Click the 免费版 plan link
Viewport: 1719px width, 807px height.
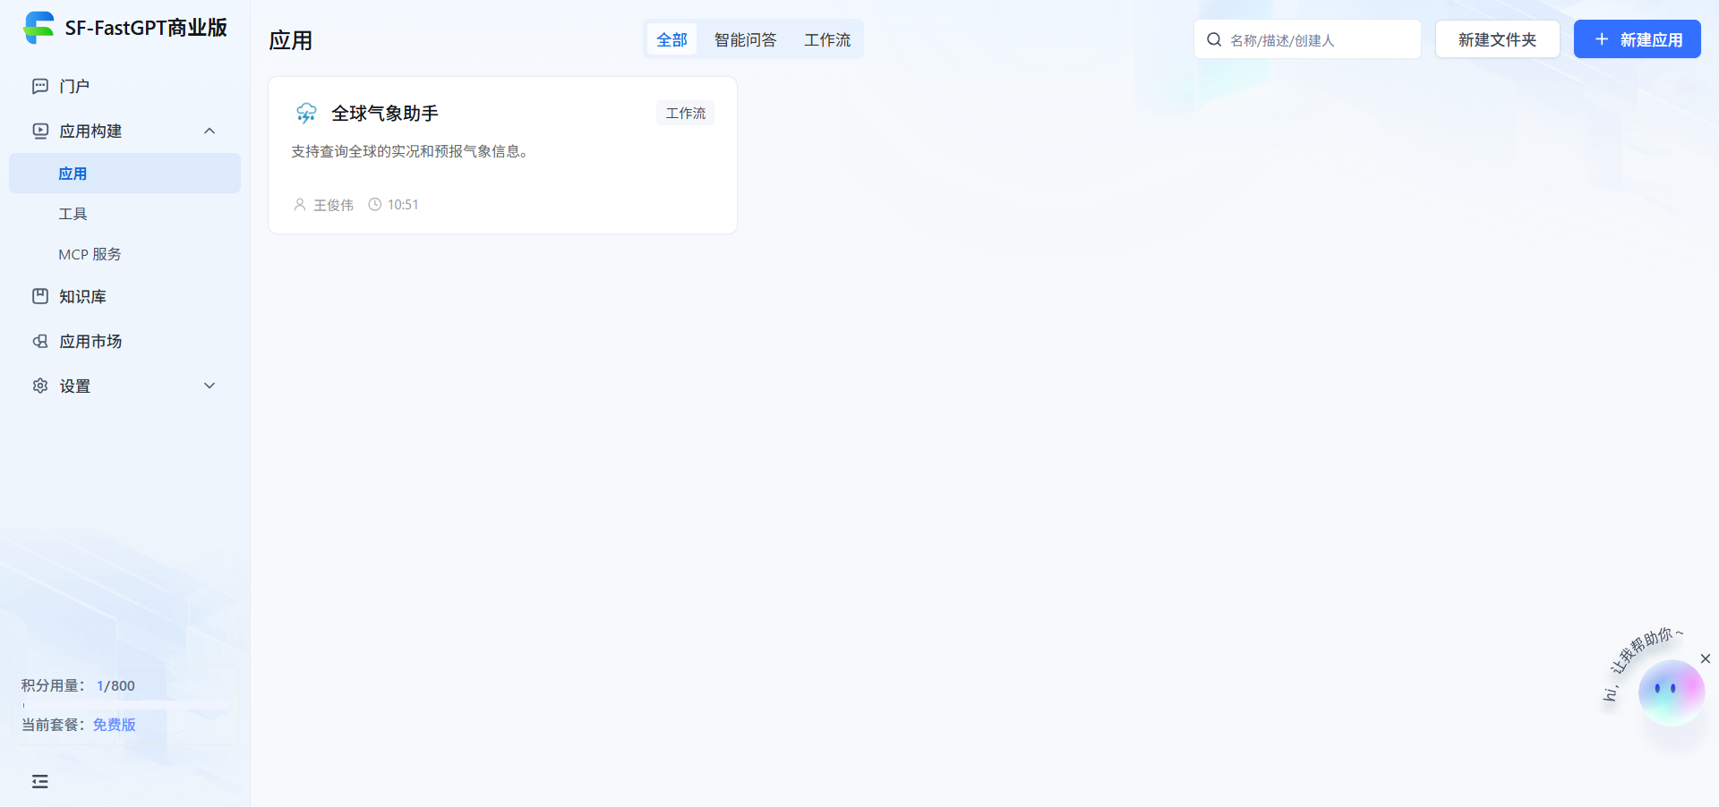pos(115,725)
